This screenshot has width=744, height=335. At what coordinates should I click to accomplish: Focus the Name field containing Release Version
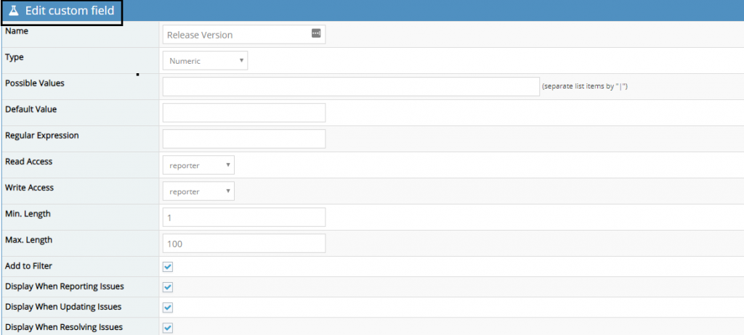coord(236,35)
